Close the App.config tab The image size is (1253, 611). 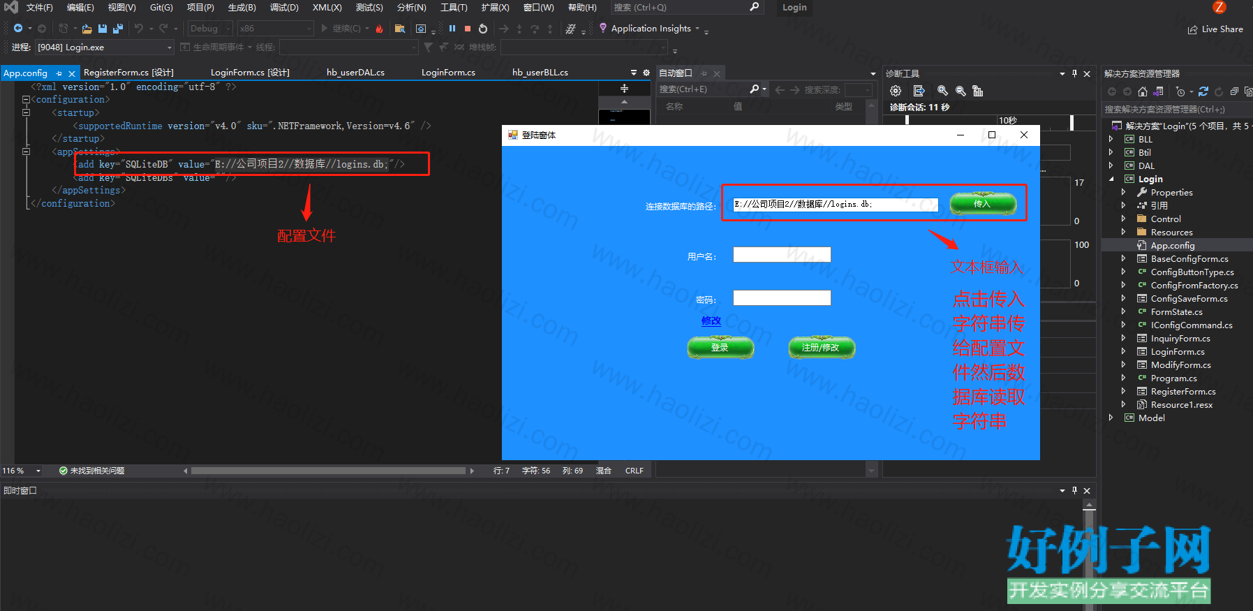coord(72,73)
